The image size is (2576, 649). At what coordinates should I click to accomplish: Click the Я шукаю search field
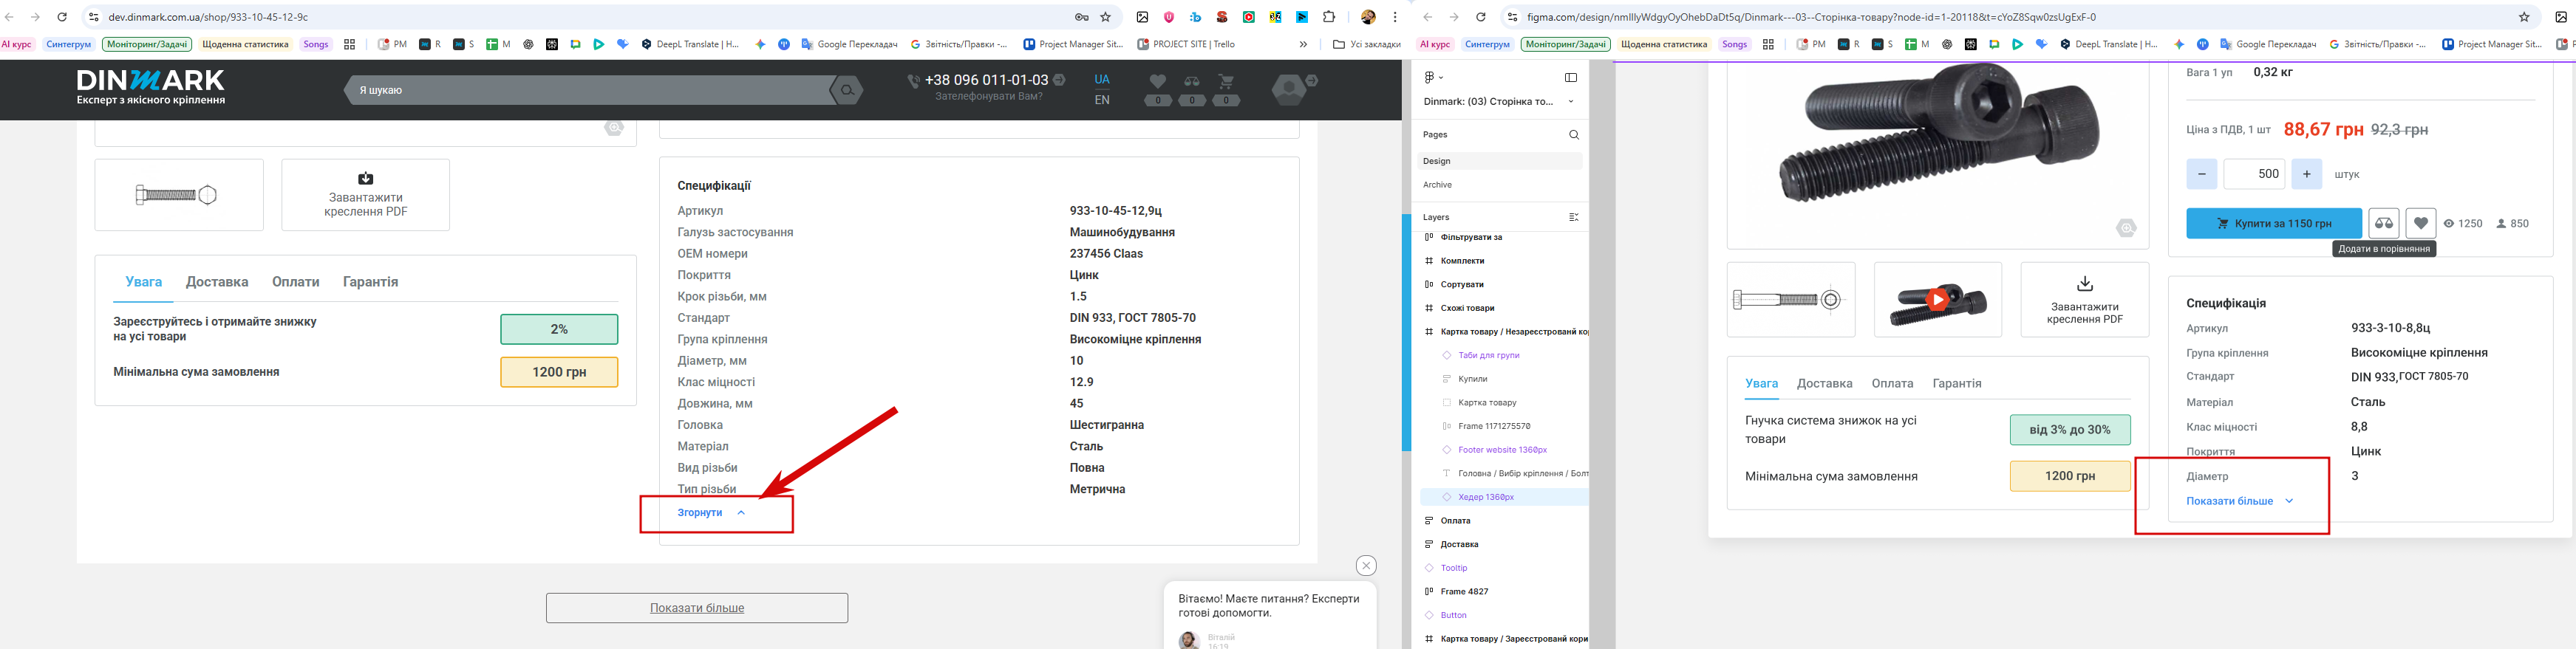click(x=590, y=90)
